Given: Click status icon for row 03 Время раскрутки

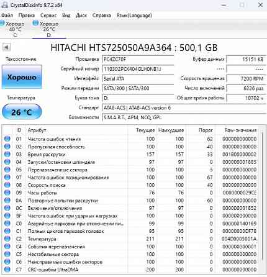Looking at the screenshot, I should pos(7,154).
